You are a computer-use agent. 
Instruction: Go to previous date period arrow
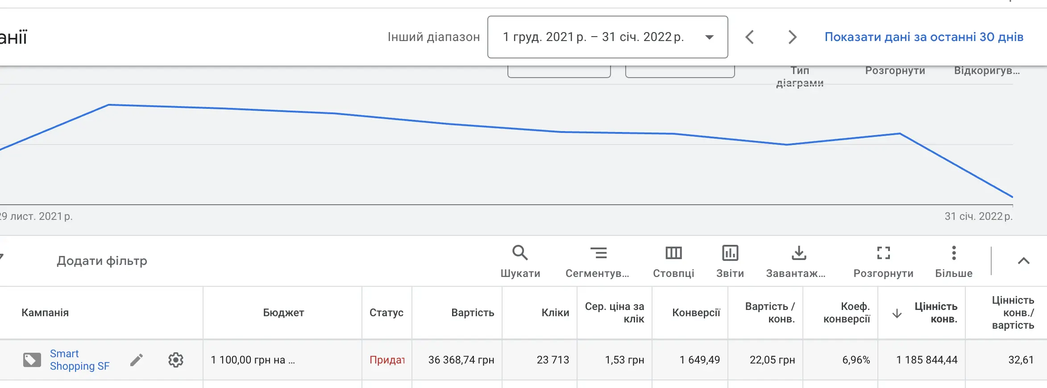click(x=750, y=37)
